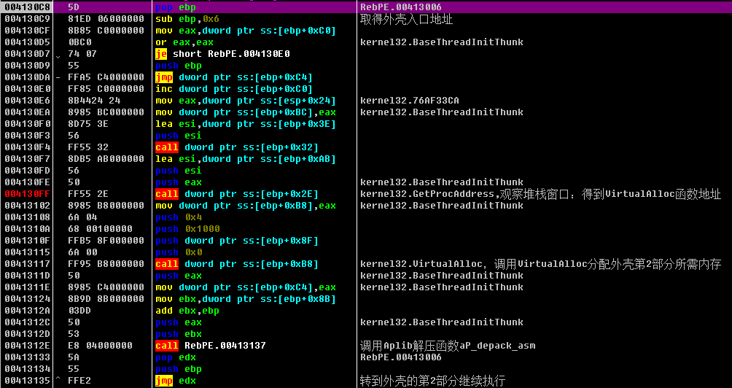Select mov dword ptr ss:[ebp+0xB8],eax
The height and width of the screenshot is (388, 732).
tap(245, 206)
